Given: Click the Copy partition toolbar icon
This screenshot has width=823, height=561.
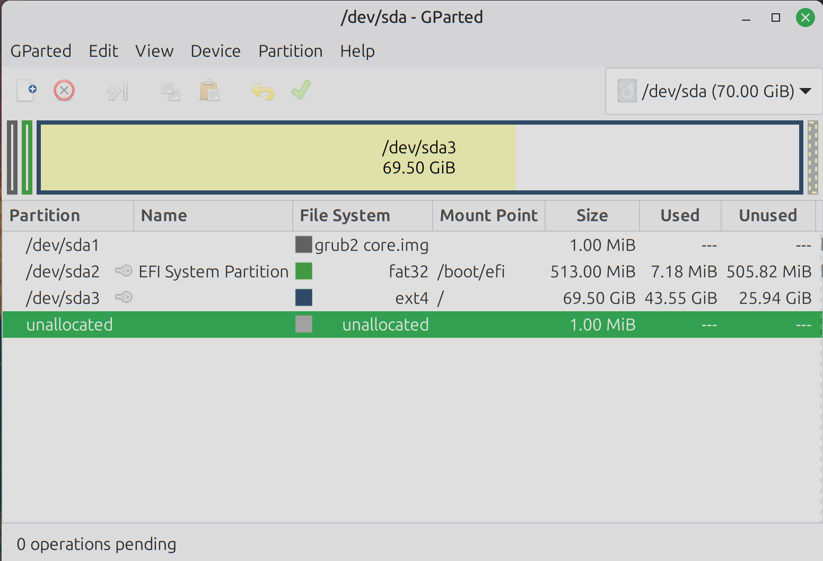Looking at the screenshot, I should pos(170,91).
